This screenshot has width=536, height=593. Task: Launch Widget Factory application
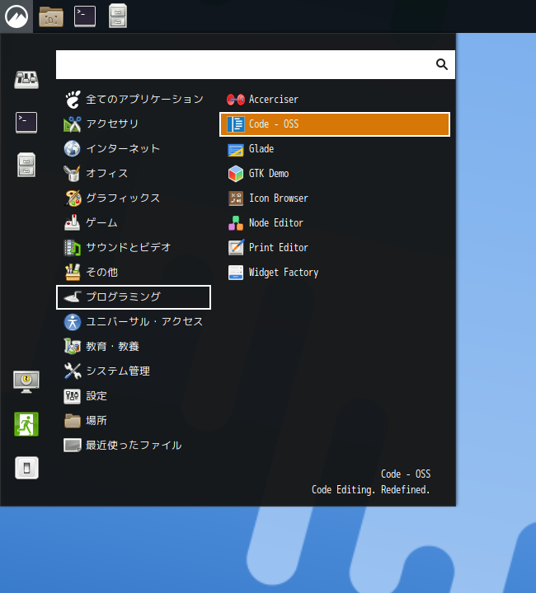pos(335,273)
